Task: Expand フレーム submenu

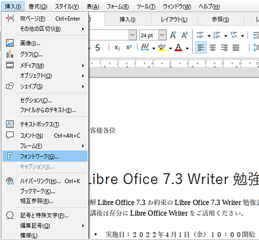Action: coord(83,146)
